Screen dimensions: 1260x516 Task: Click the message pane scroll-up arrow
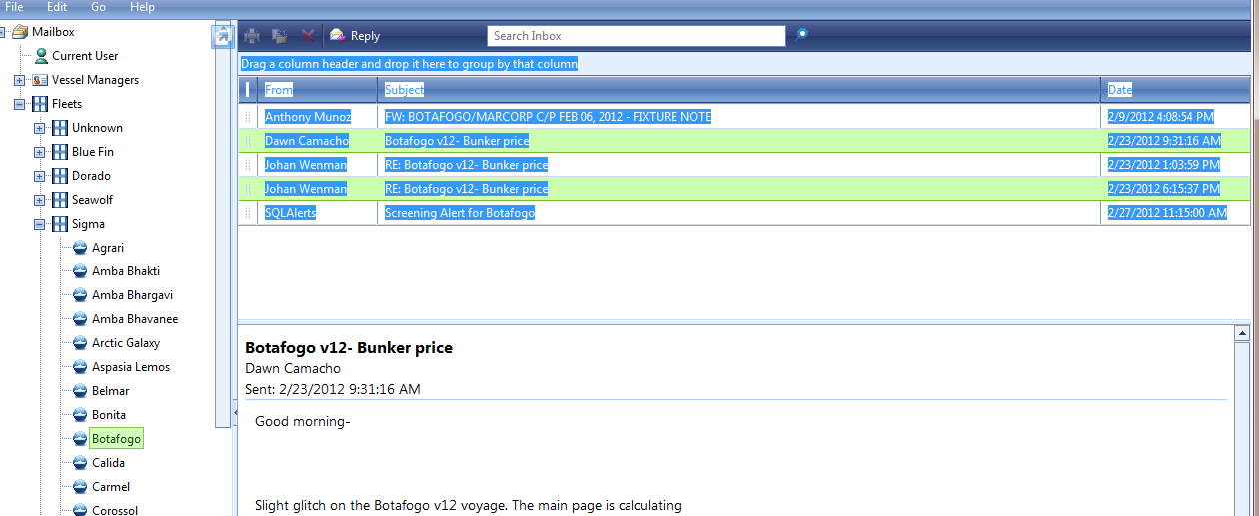(x=1242, y=333)
